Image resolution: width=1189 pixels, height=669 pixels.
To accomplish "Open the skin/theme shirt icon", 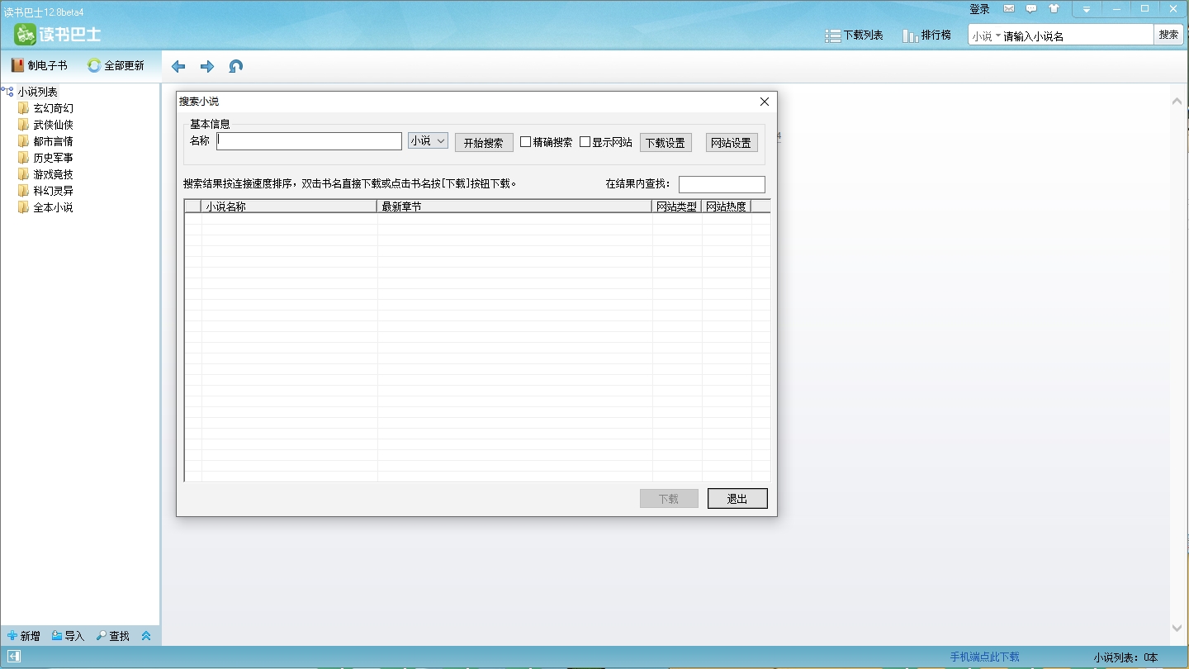I will tap(1054, 8).
